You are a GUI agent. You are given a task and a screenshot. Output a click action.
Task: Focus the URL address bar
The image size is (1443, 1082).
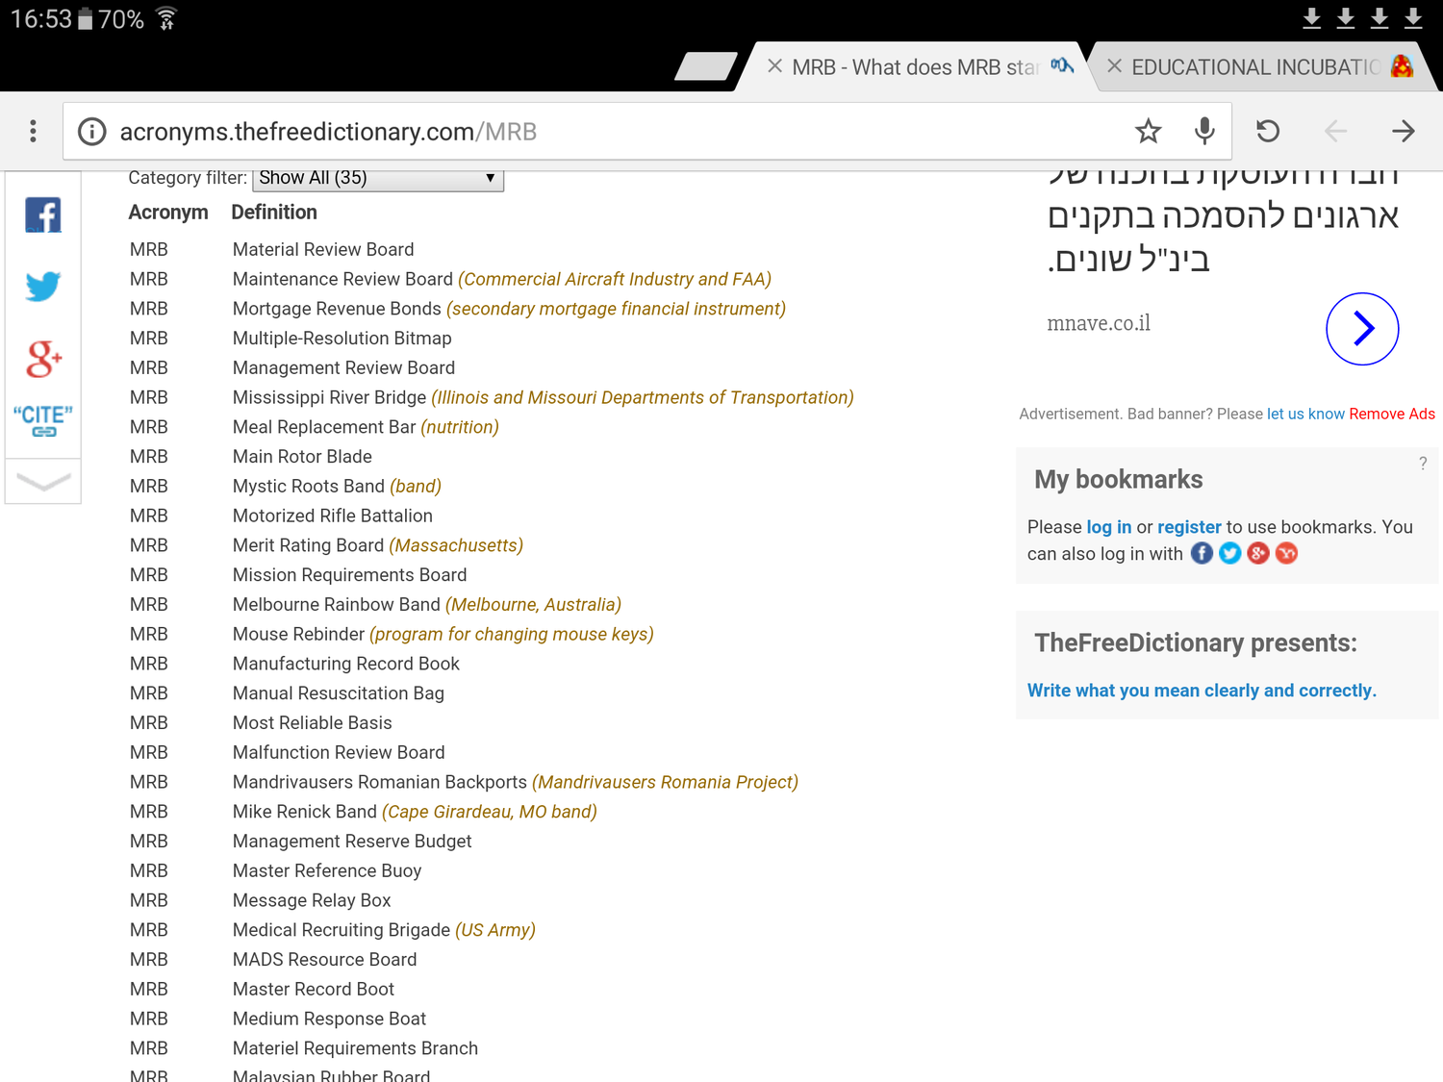(x=616, y=131)
